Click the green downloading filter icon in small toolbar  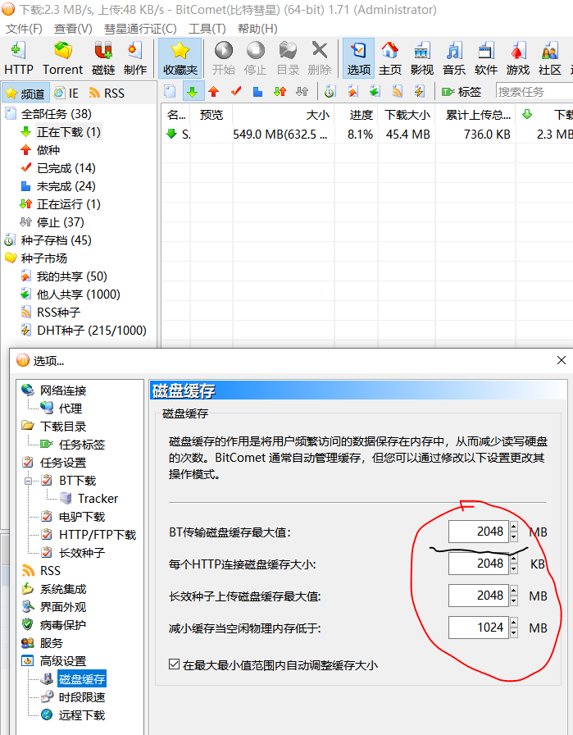tap(193, 91)
